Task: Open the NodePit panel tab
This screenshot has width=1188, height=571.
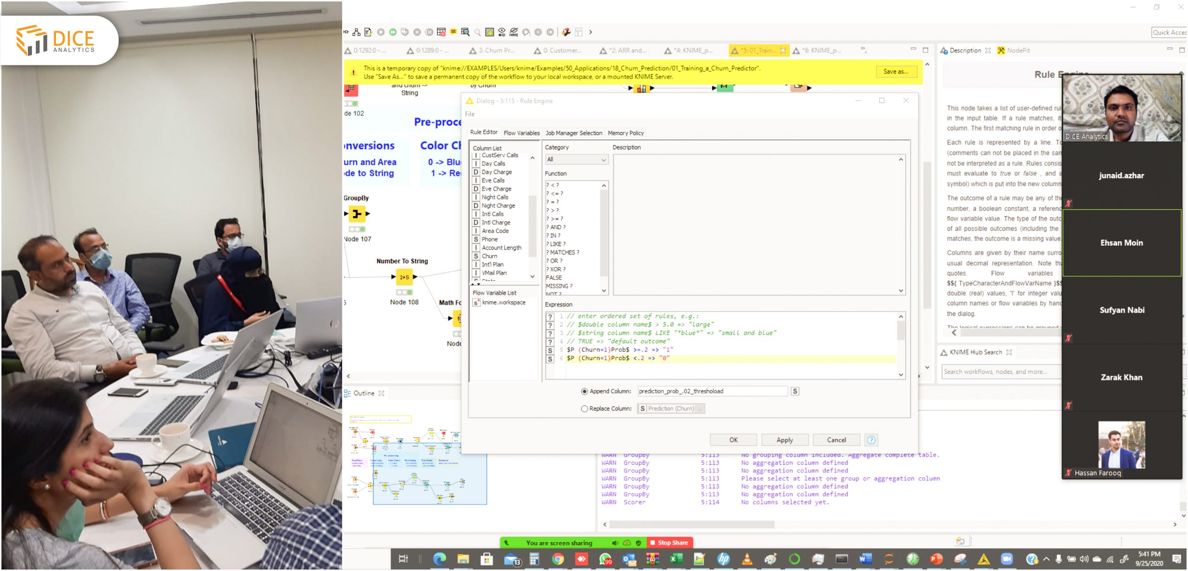Action: pyautogui.click(x=1014, y=50)
